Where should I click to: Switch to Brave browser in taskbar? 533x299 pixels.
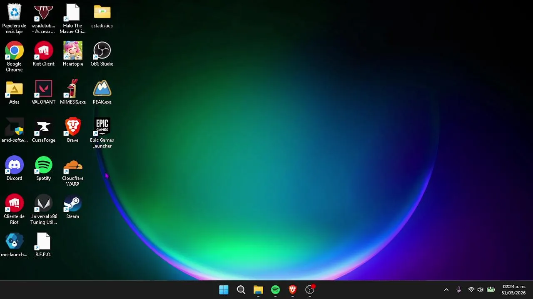tap(292, 290)
